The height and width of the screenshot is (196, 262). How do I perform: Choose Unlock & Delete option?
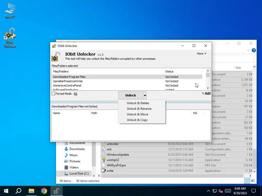coord(138,103)
